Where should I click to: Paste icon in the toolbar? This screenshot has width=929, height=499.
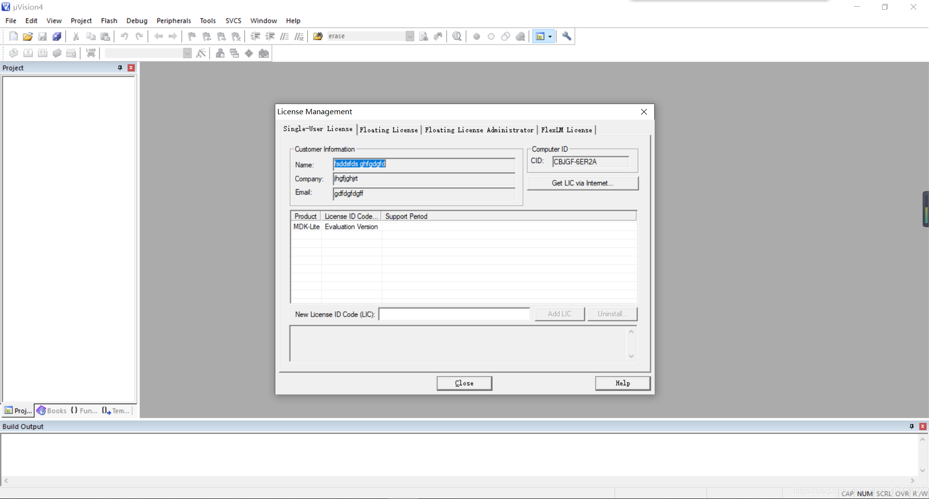[x=105, y=36]
